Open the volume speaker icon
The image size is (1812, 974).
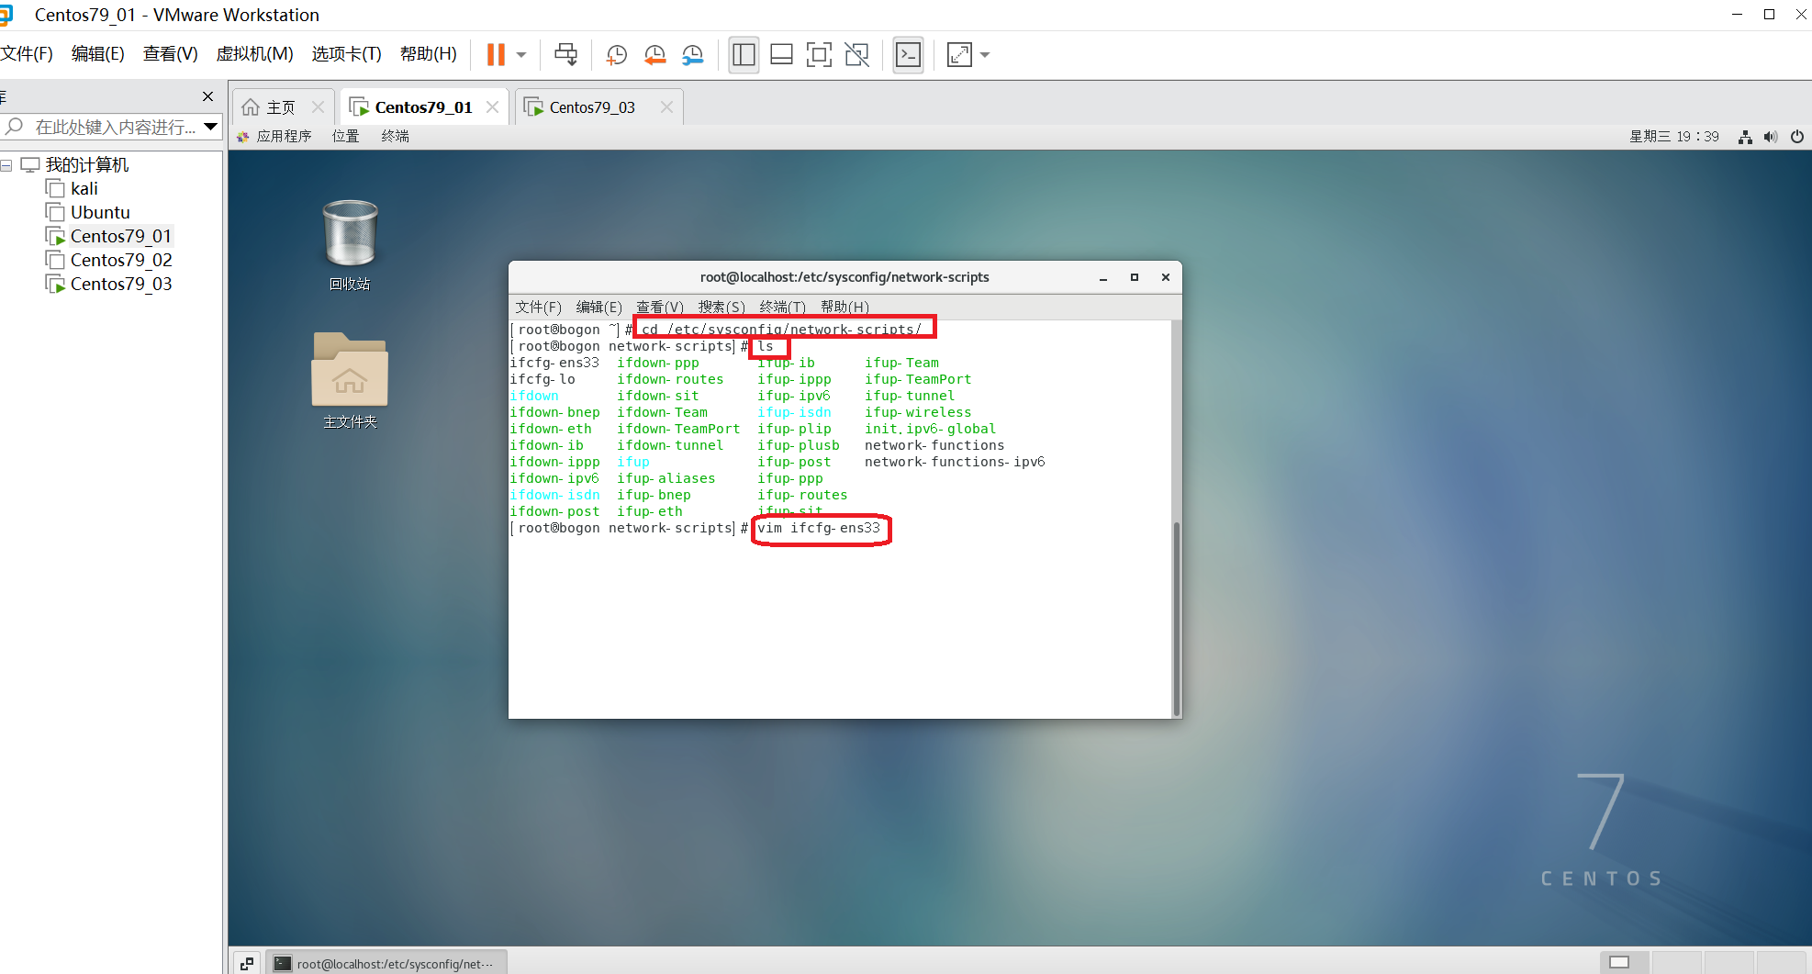click(x=1771, y=137)
